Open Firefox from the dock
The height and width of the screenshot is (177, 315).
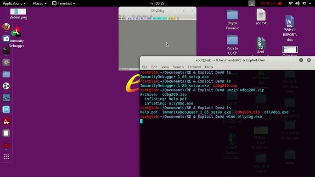pyautogui.click(x=6, y=27)
